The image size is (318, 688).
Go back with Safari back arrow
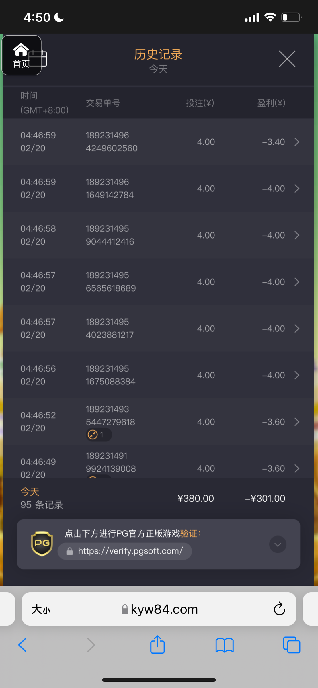22,645
